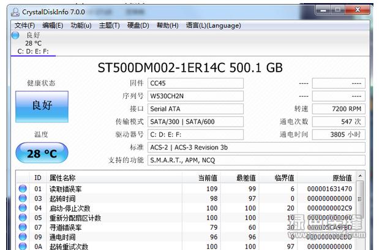379x250 pixels.
Task: Click raw value 0000000002C9
Action: (x=329, y=208)
